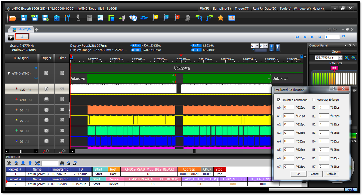Toggle the filter circle for CLK A0
The width and height of the screenshot is (363, 196).
62,89
